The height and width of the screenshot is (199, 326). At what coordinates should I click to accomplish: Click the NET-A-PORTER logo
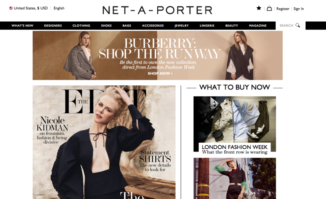pos(157,10)
